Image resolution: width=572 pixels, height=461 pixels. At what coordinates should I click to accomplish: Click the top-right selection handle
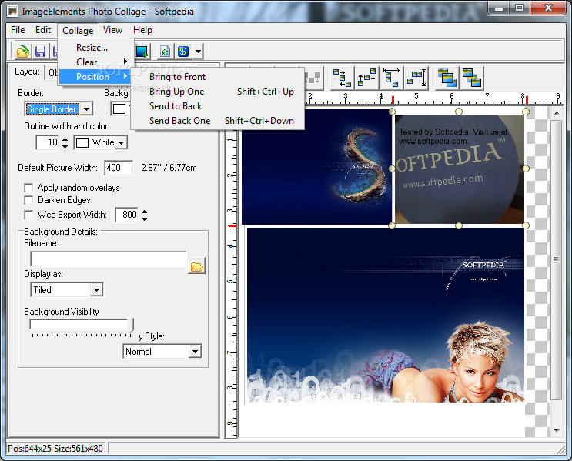(526, 112)
